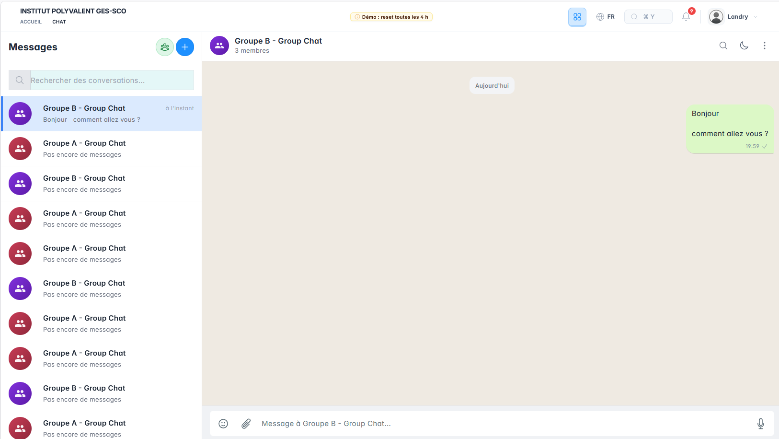Open the CHAT menu item

[x=59, y=22]
